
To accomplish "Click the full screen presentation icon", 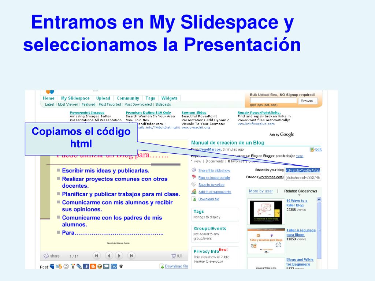I will point(173,256).
